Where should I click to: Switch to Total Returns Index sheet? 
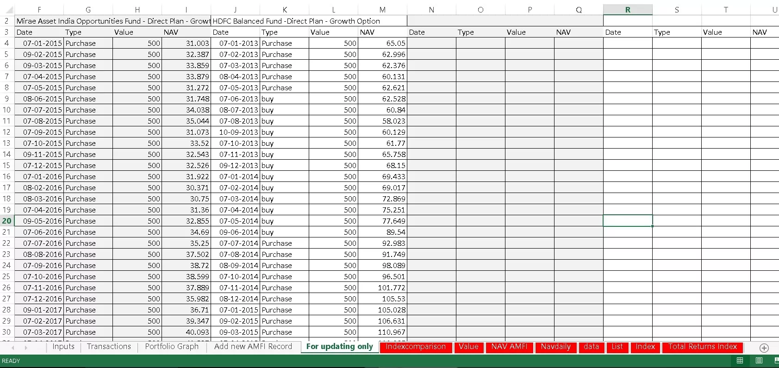click(703, 347)
